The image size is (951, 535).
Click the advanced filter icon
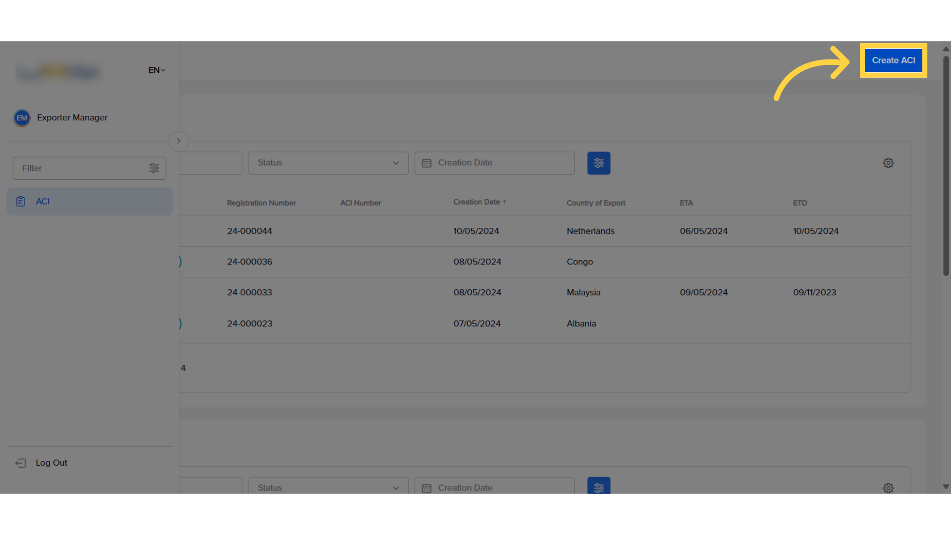pyautogui.click(x=599, y=163)
